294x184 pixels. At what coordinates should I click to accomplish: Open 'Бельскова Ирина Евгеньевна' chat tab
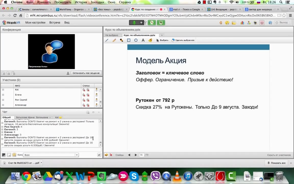pyautogui.click(x=32, y=117)
